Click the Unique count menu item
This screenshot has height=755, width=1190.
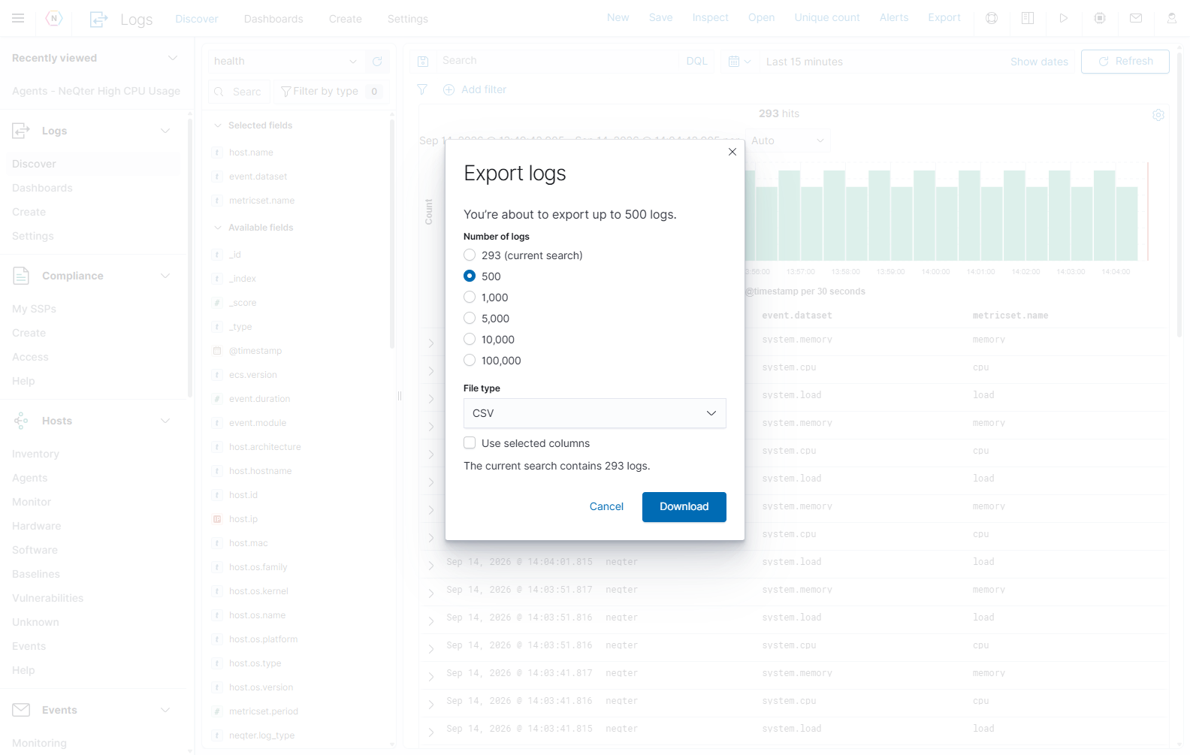(827, 18)
